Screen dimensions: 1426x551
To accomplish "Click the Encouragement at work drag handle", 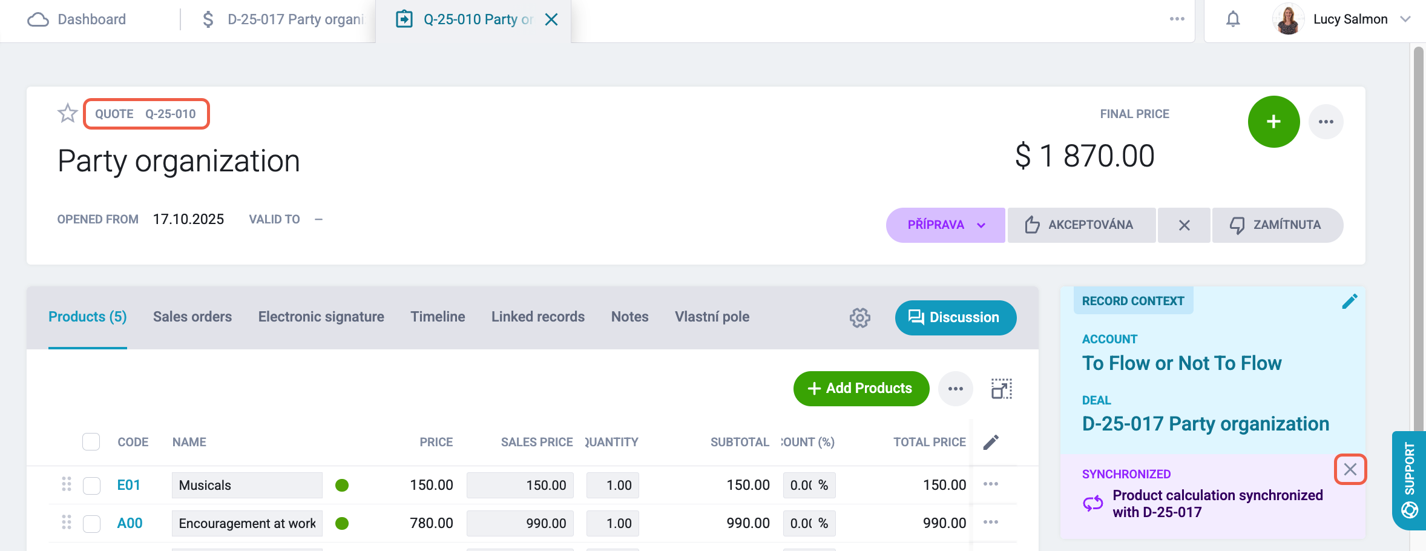I will coord(67,523).
